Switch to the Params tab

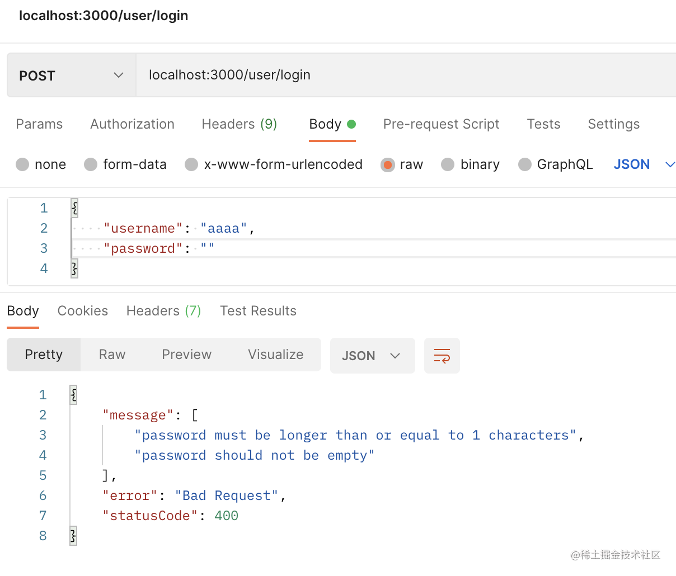(x=39, y=124)
